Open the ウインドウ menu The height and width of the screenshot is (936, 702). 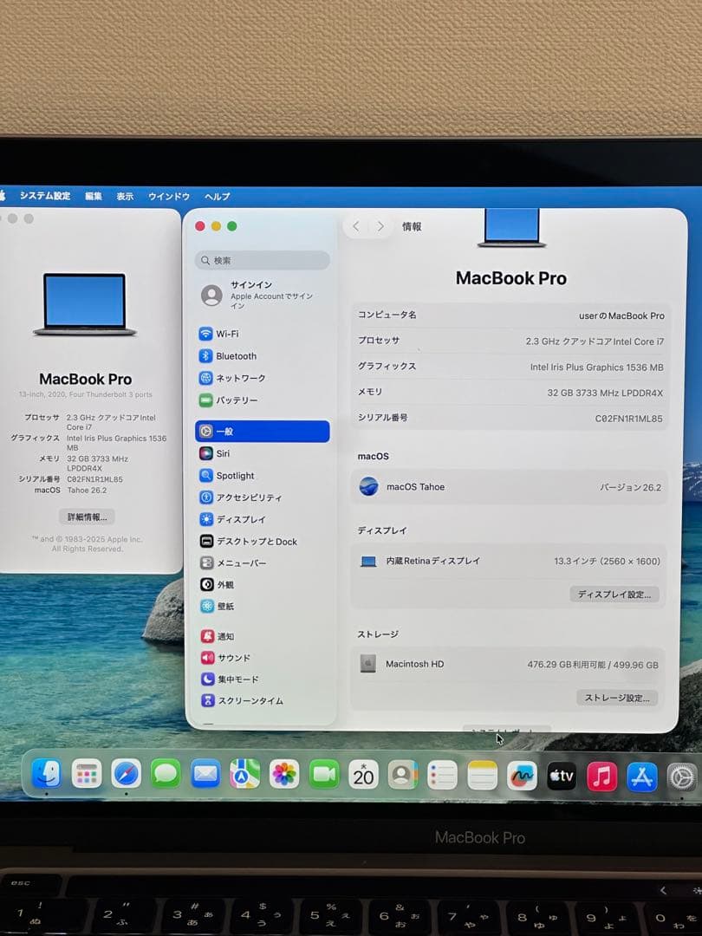pyautogui.click(x=168, y=196)
